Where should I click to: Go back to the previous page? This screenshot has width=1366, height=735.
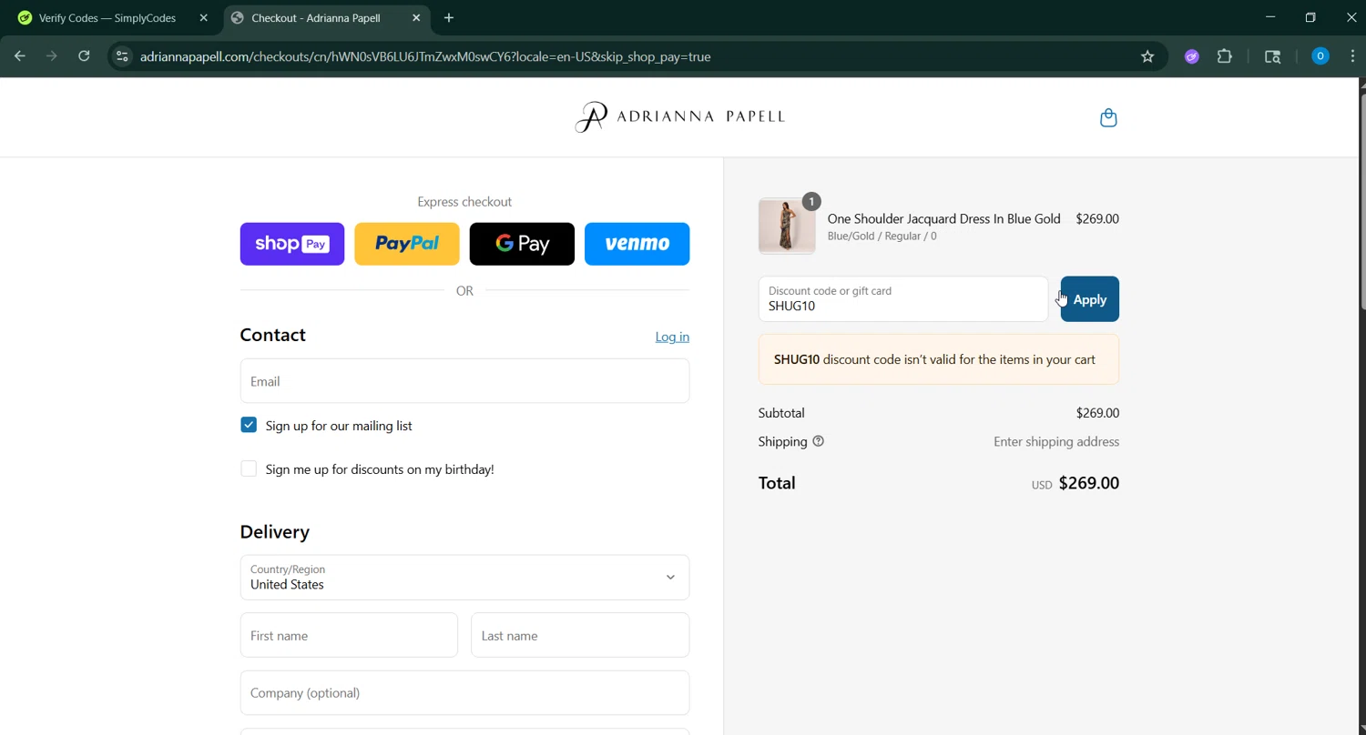(20, 56)
